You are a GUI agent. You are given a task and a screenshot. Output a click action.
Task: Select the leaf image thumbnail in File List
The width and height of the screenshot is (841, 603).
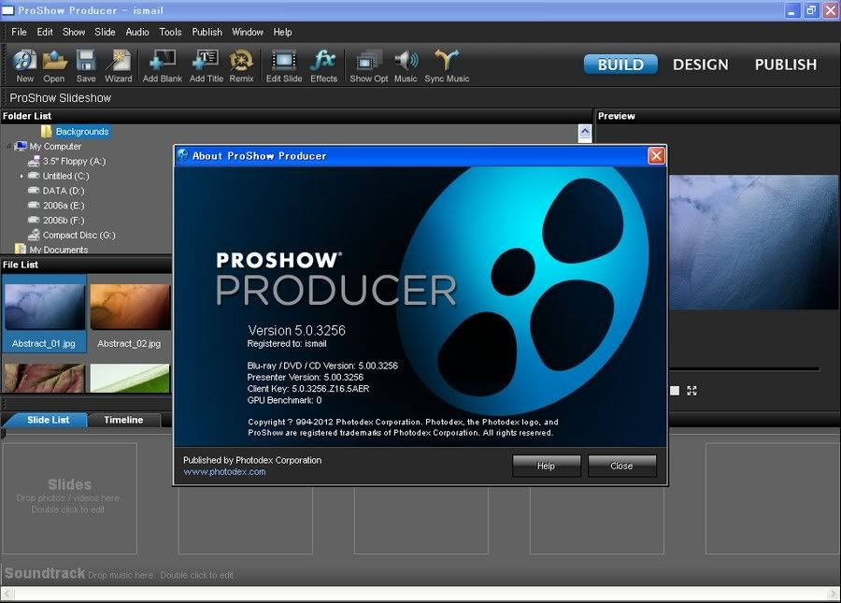pos(44,379)
